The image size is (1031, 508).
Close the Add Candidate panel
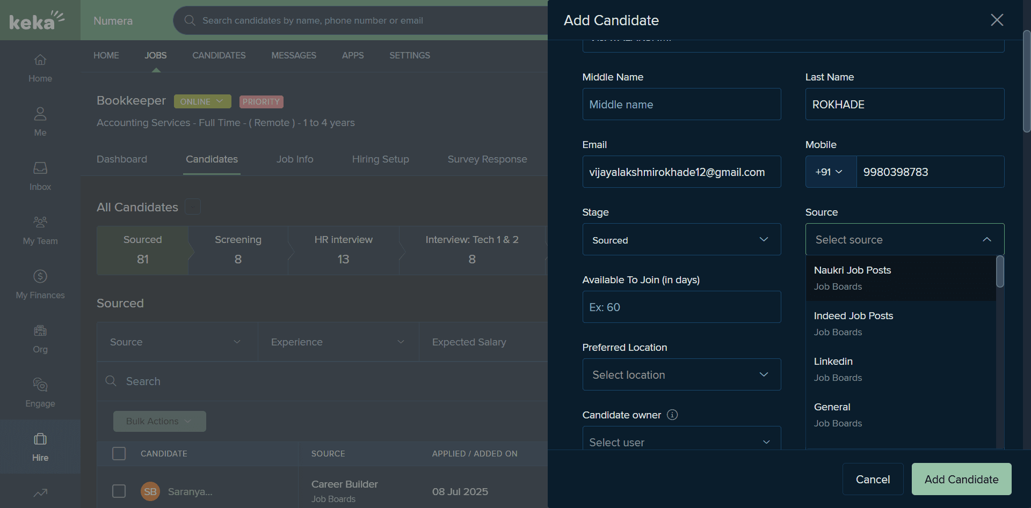[x=997, y=20]
